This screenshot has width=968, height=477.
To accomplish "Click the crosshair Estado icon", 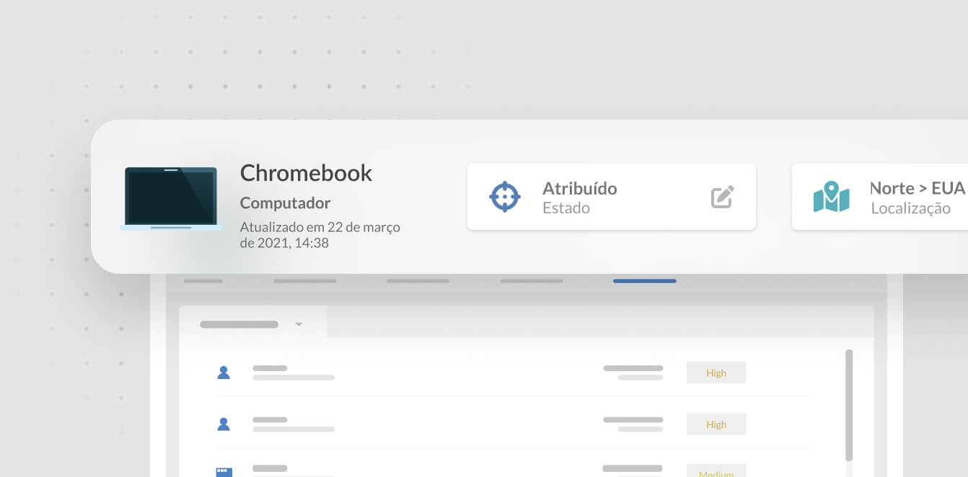I will click(505, 197).
